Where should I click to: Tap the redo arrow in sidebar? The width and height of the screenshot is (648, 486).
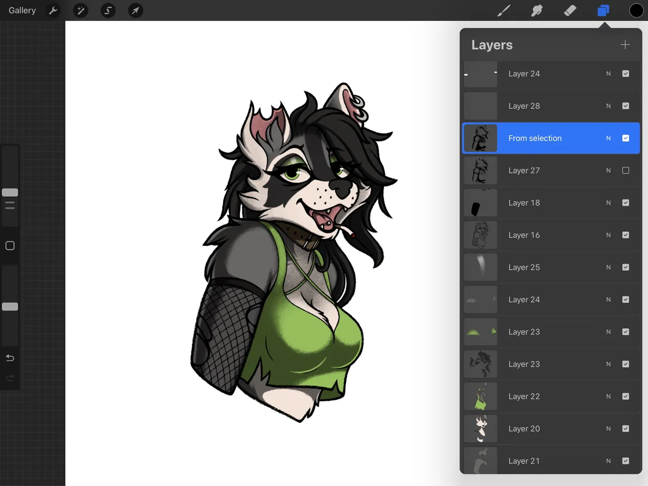click(x=10, y=378)
